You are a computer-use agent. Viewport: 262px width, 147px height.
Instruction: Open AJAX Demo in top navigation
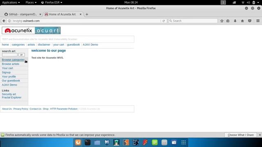90,45
